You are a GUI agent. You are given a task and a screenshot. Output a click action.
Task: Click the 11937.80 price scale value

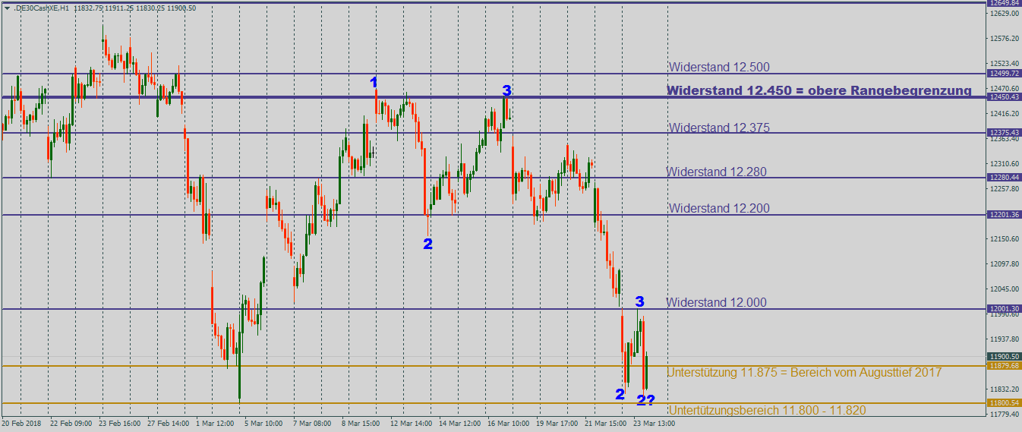point(1004,339)
